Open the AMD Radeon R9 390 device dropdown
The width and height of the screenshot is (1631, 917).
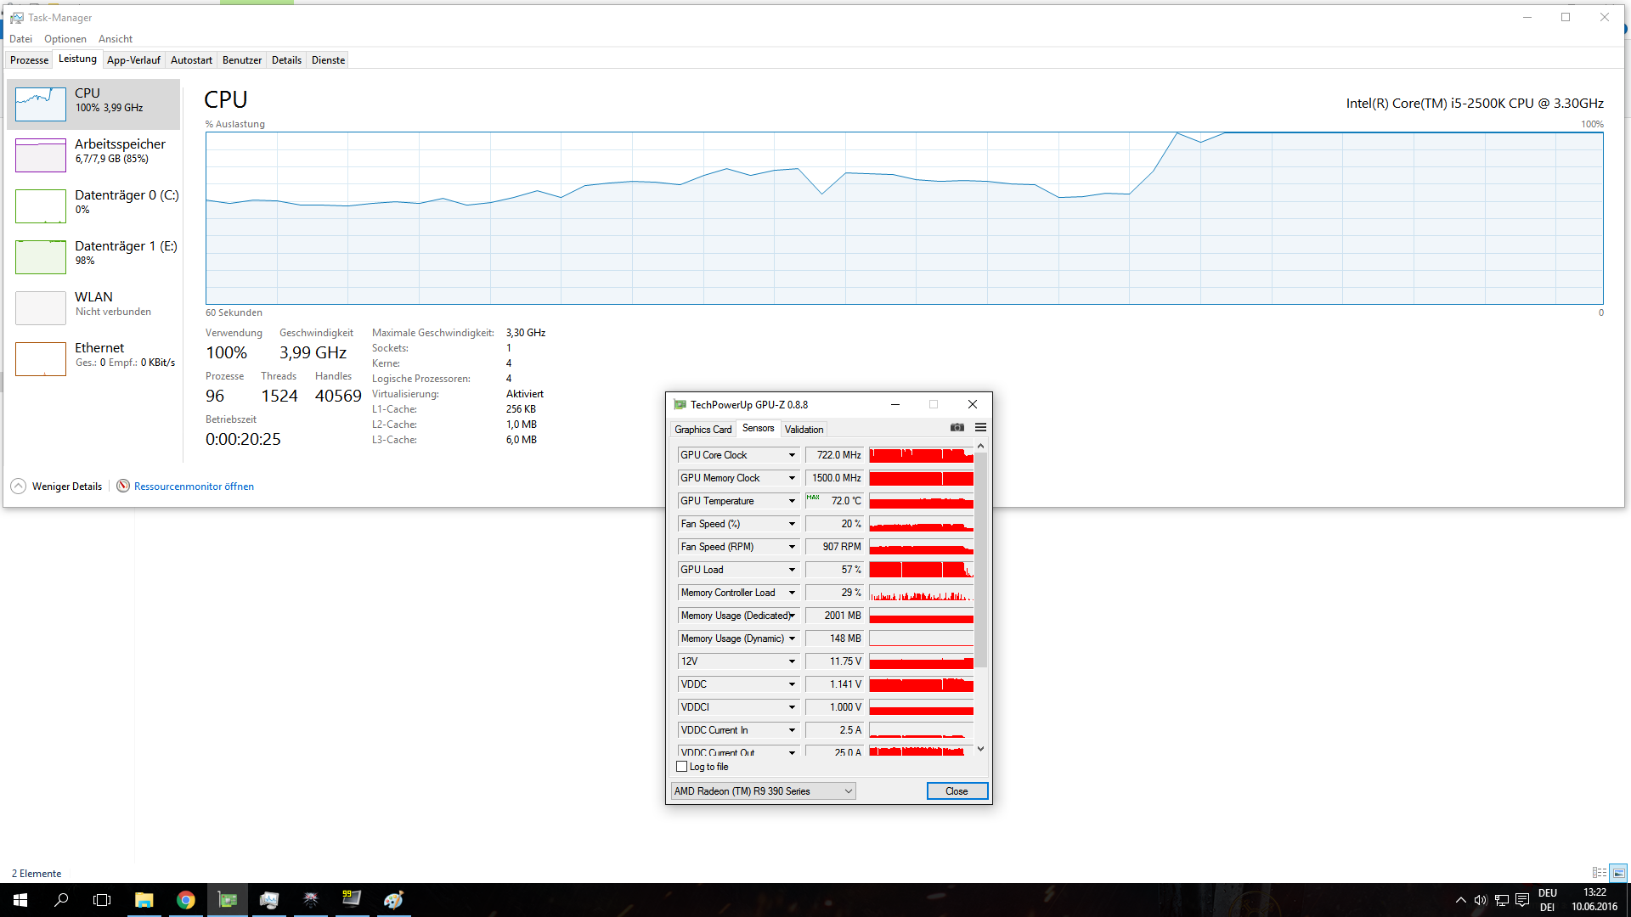(763, 791)
